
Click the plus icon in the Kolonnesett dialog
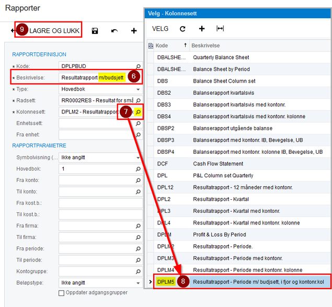(202, 29)
